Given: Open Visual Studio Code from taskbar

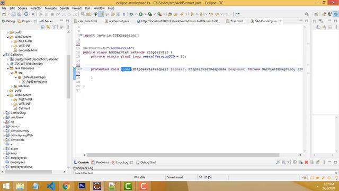Looking at the screenshot, I should pyautogui.click(x=51, y=186).
